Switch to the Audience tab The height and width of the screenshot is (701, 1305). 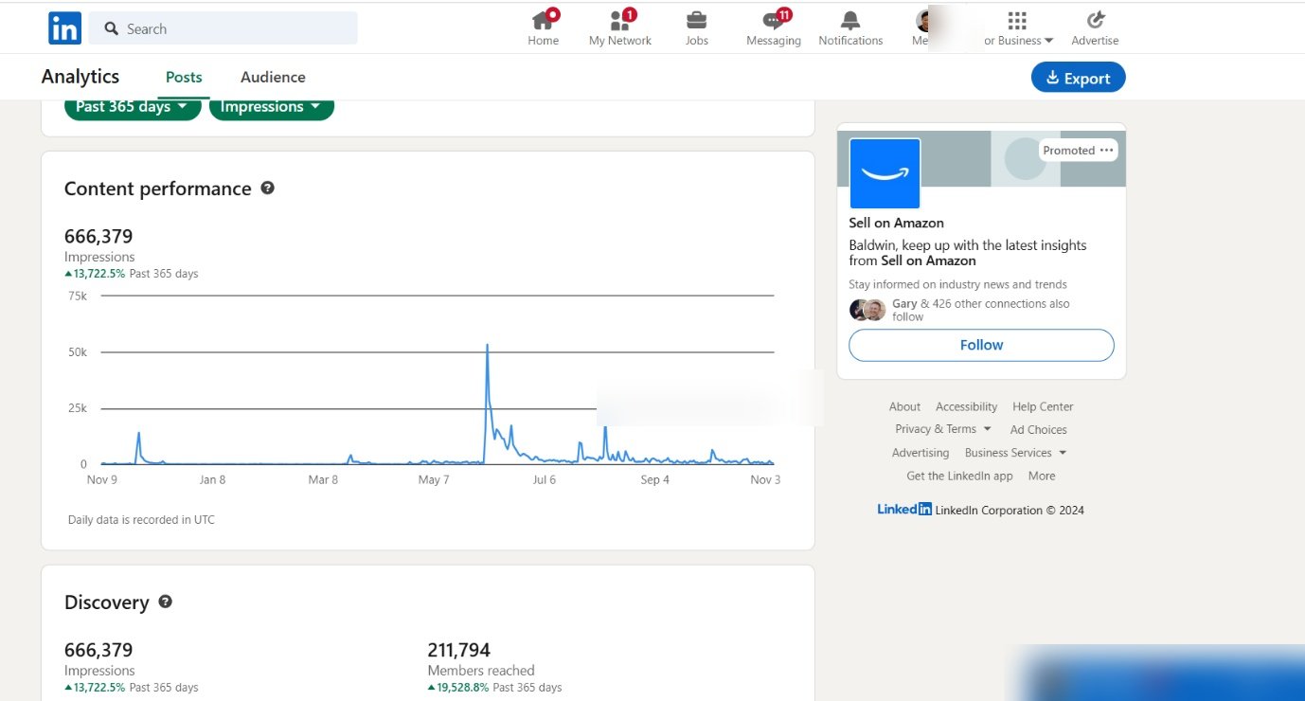point(273,77)
